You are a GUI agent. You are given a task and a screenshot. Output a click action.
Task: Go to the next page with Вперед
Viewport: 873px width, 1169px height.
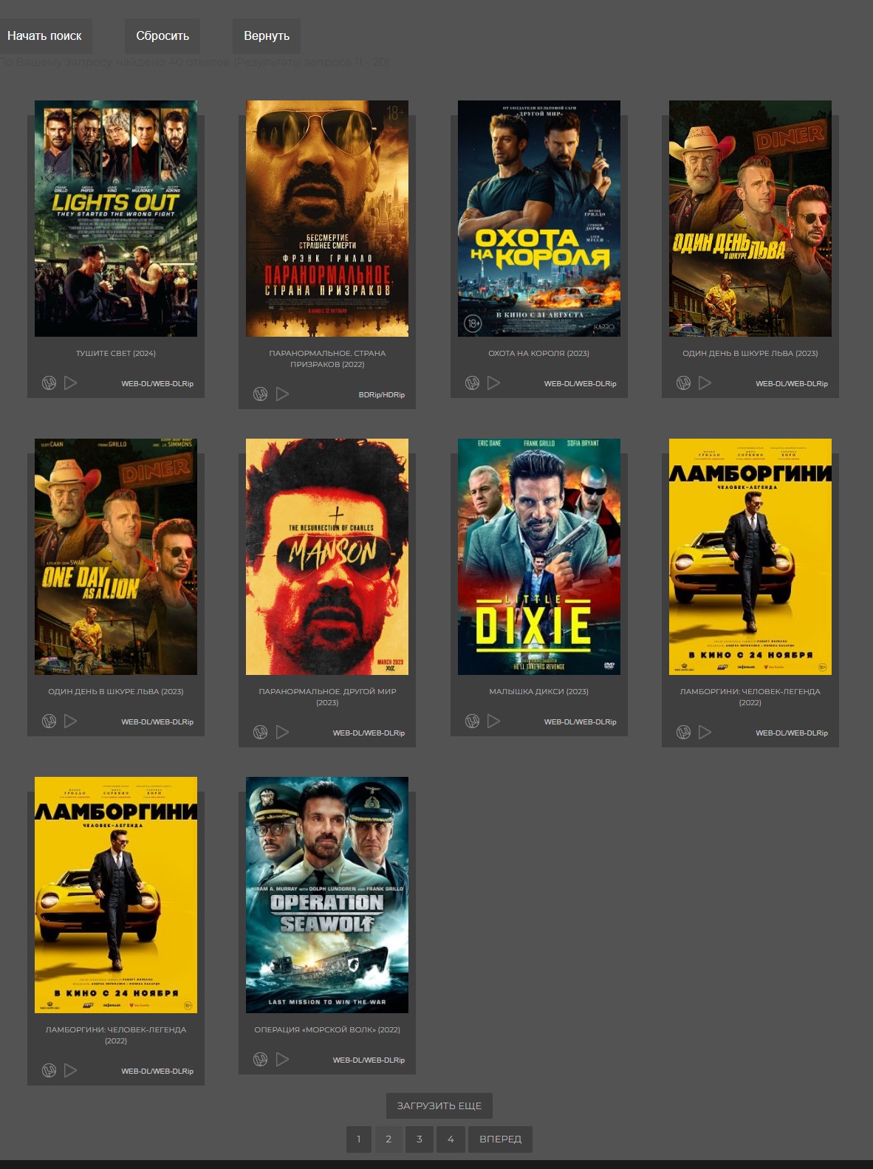pyautogui.click(x=500, y=1139)
